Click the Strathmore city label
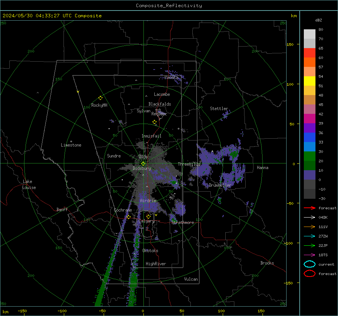This screenshot has height=316, width=338. pyautogui.click(x=183, y=222)
